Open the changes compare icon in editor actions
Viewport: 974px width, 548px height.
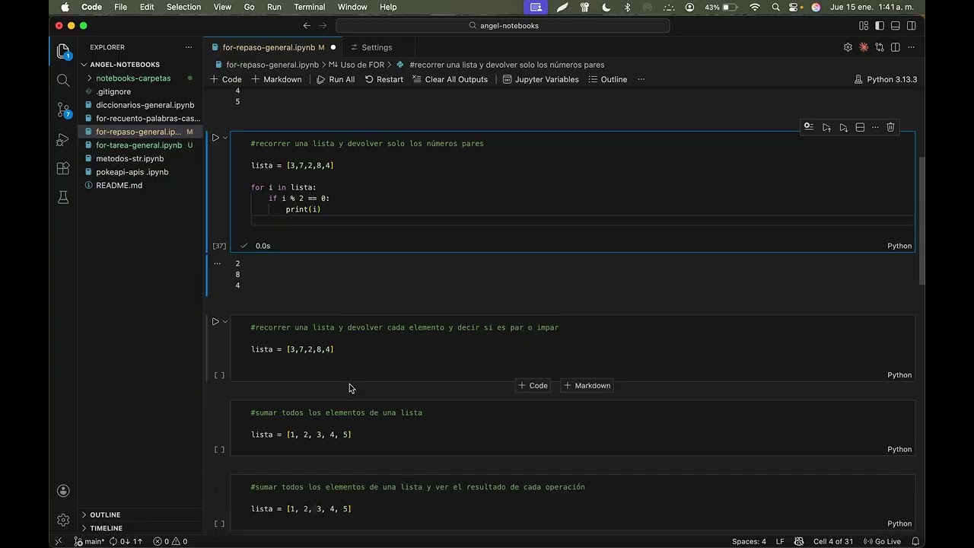pos(880,47)
